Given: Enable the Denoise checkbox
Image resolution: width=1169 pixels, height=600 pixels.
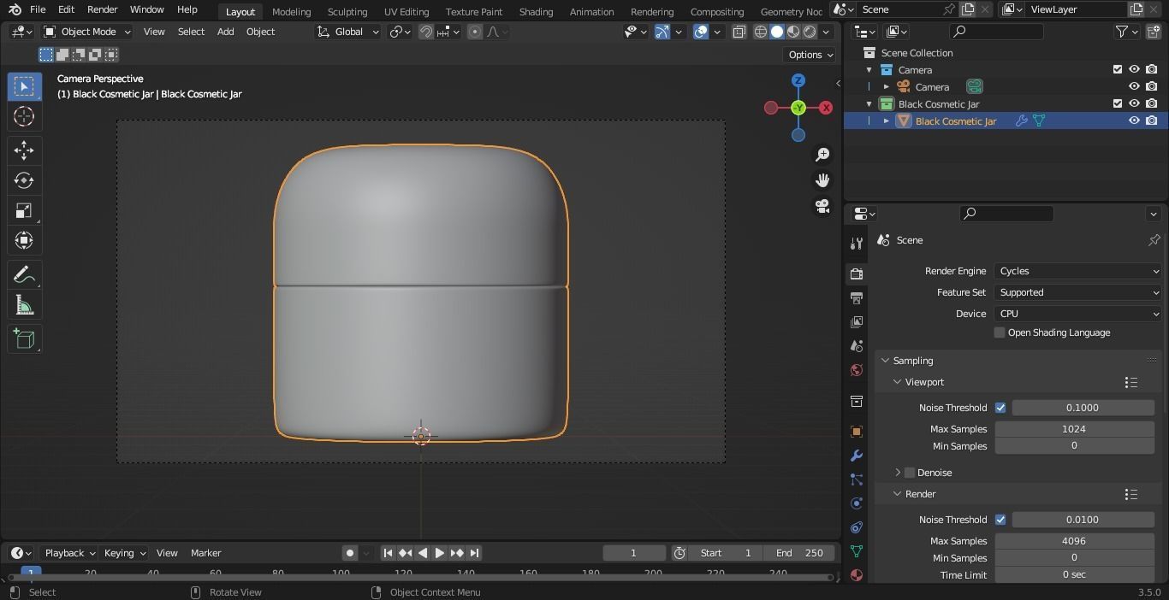Looking at the screenshot, I should coord(910,473).
